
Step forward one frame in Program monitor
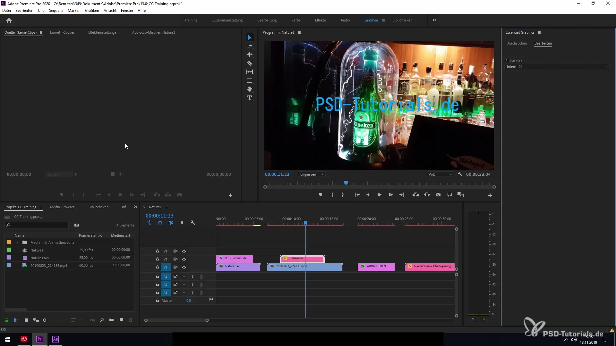pyautogui.click(x=391, y=195)
